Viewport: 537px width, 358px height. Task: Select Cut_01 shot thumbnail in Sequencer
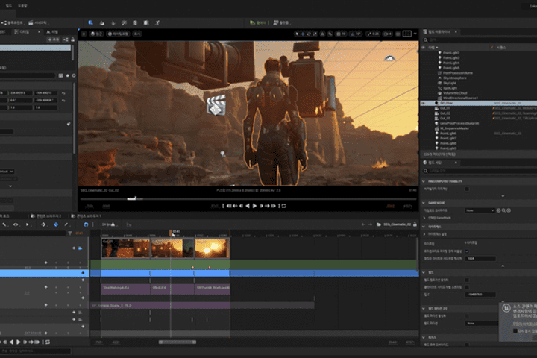pos(126,248)
